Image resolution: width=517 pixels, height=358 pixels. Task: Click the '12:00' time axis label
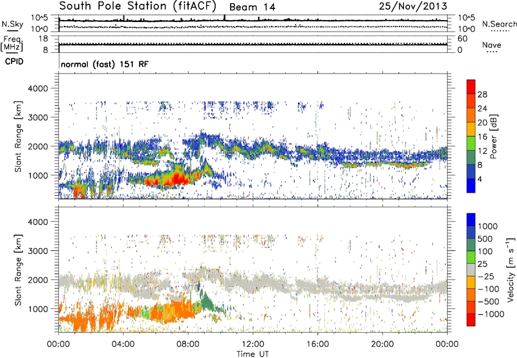click(253, 344)
